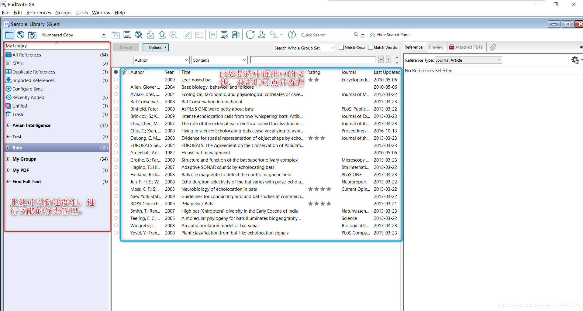Click the Trash icon in My Library
The width and height of the screenshot is (583, 311).
click(x=9, y=114)
